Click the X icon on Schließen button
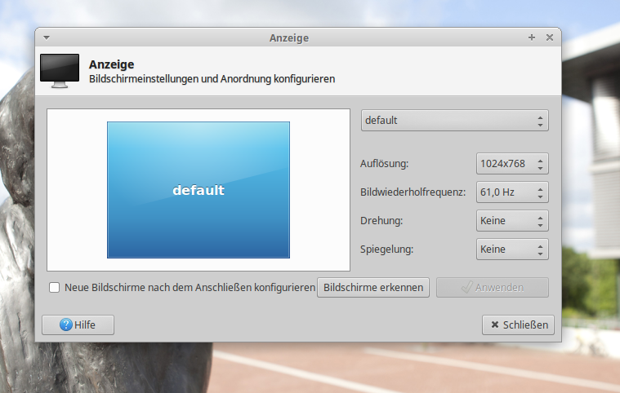This screenshot has height=393, width=620. (495, 325)
